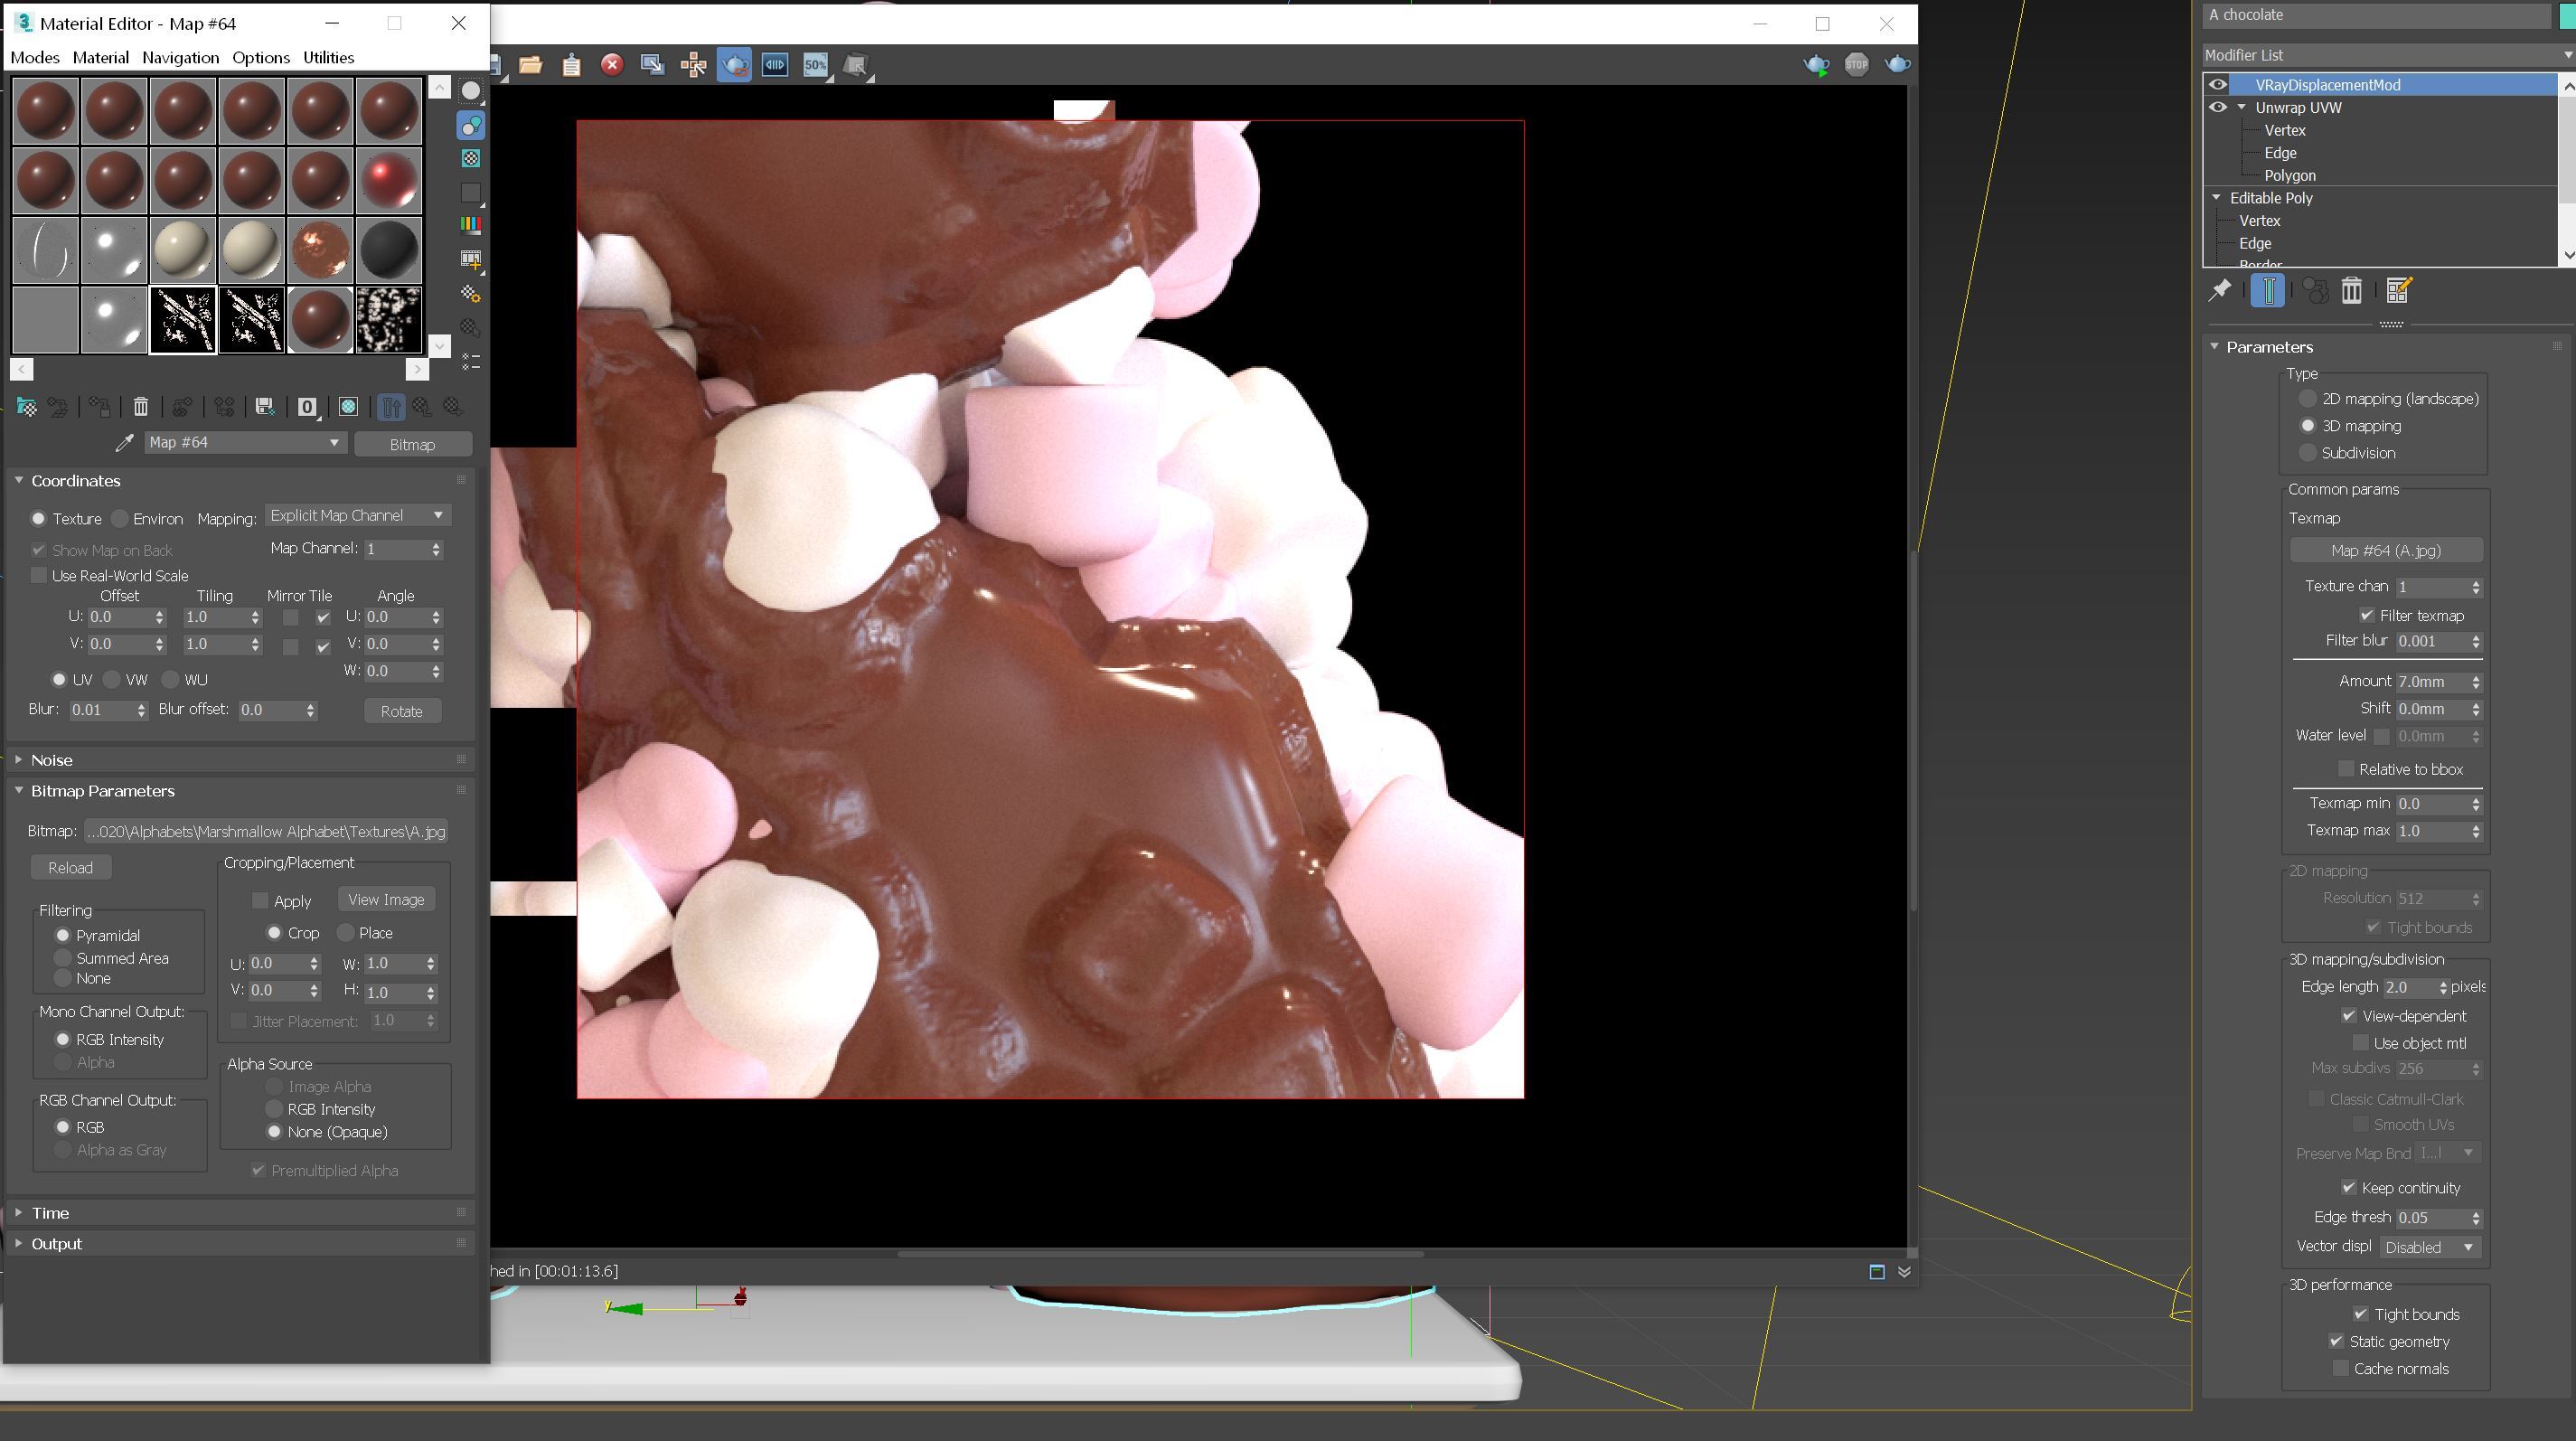Click 50% zoom icon in frame buffer
This screenshot has width=2576, height=1441.
816,65
